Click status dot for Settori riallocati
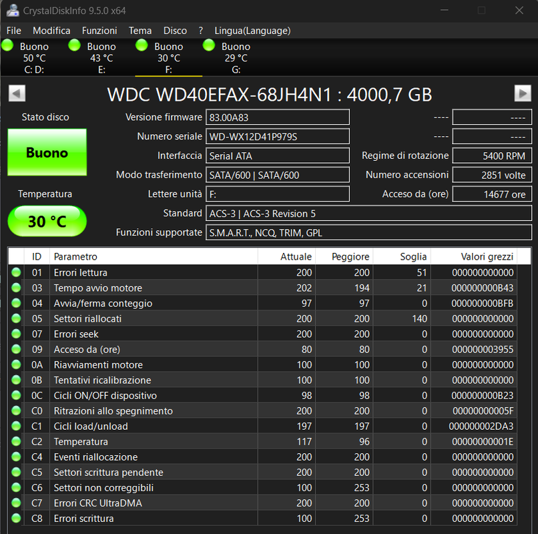 coord(16,318)
